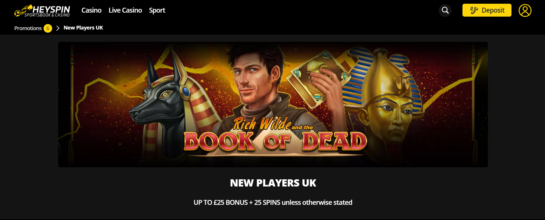Image resolution: width=545 pixels, height=220 pixels.
Task: Click the NEW PLAYERS UK heading
Action: coord(273,183)
